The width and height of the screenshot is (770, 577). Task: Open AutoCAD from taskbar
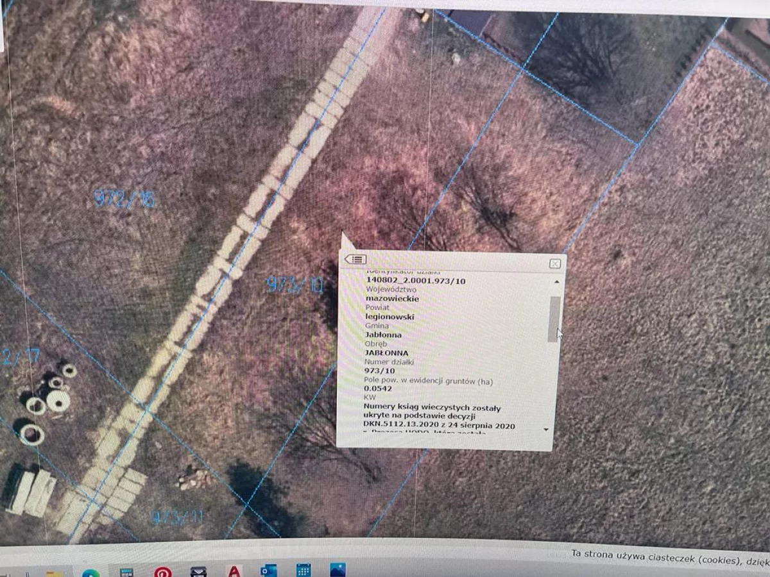(234, 571)
